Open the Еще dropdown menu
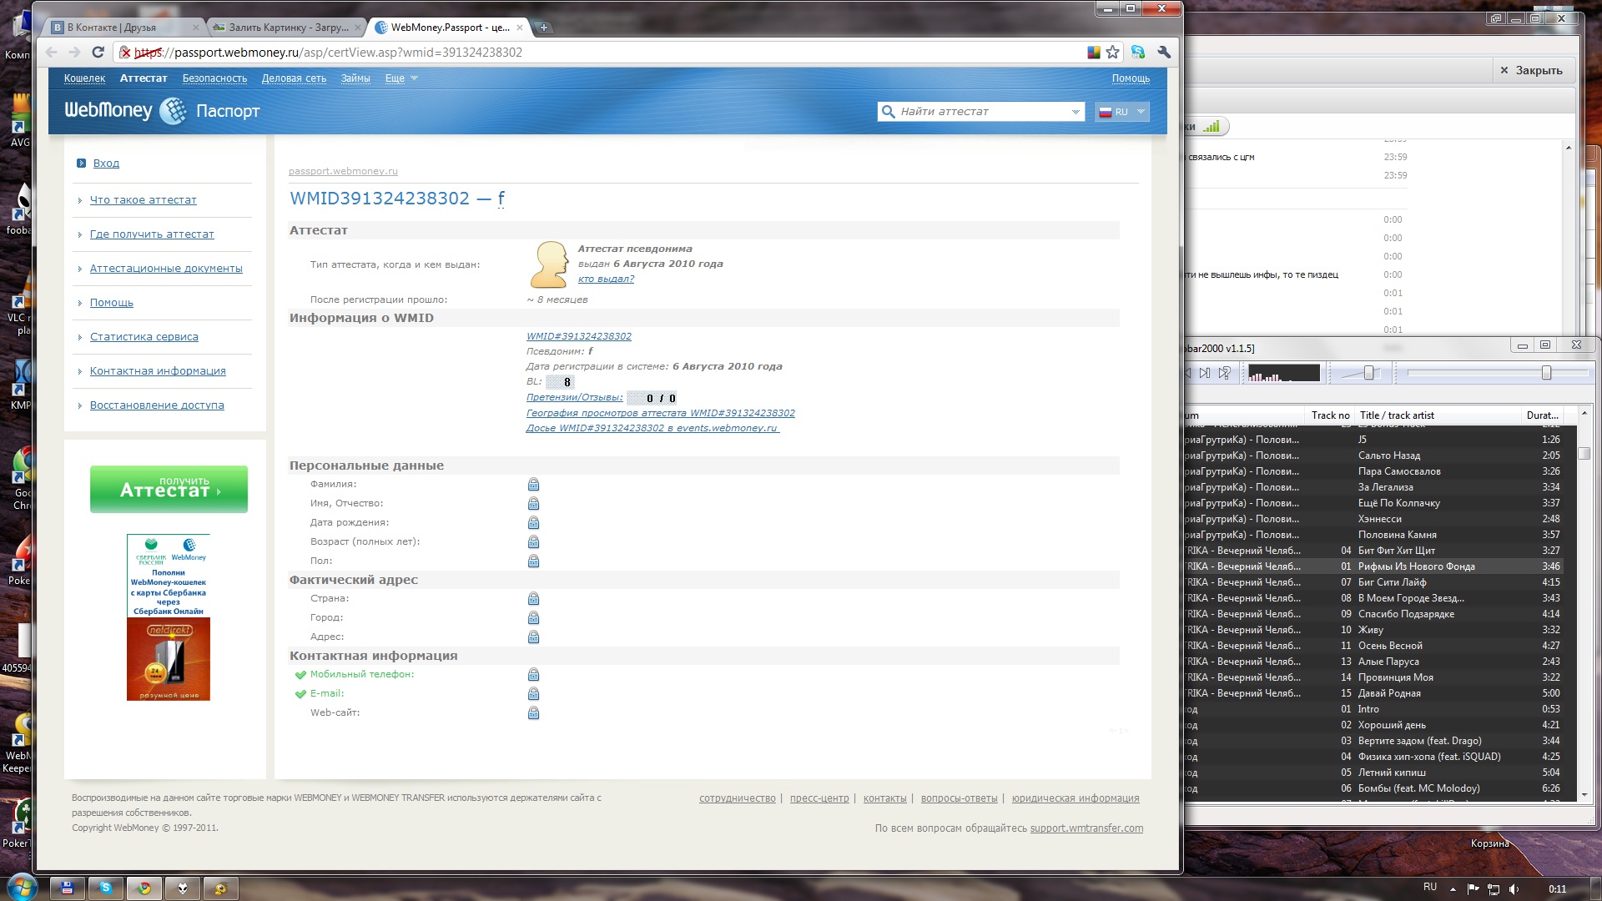Viewport: 1602px width, 901px height. pos(401,78)
